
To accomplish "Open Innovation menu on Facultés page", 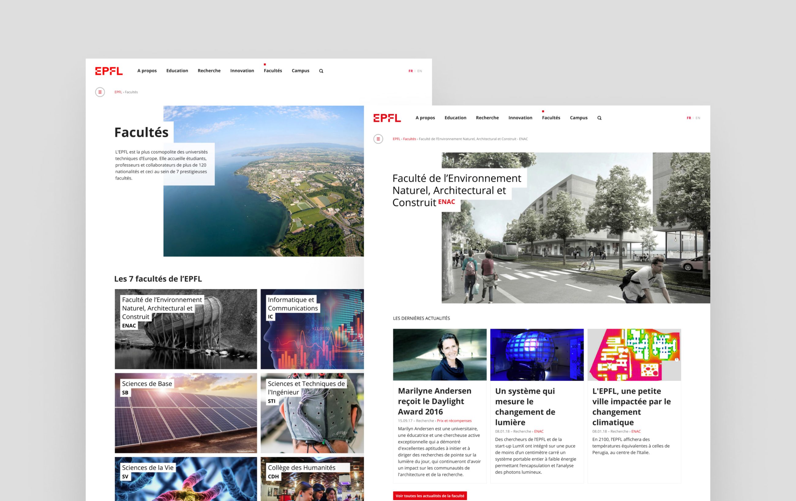I will coord(242,71).
